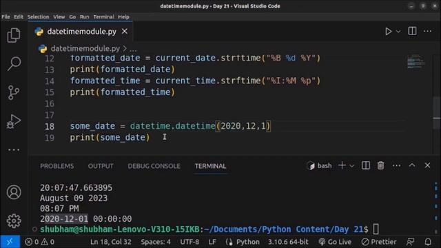
Task: Open the Explorer view in activity bar
Action: click(14, 35)
